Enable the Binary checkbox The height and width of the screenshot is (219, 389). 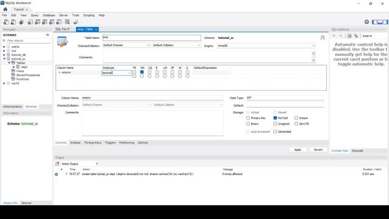[x=248, y=123]
